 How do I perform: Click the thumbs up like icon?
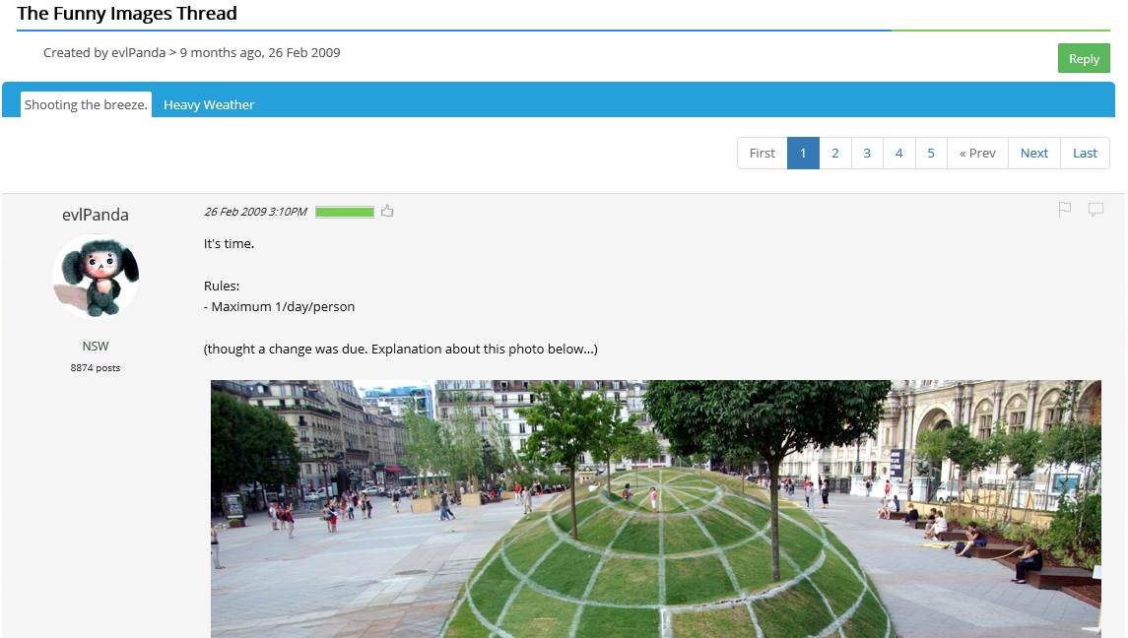(387, 211)
